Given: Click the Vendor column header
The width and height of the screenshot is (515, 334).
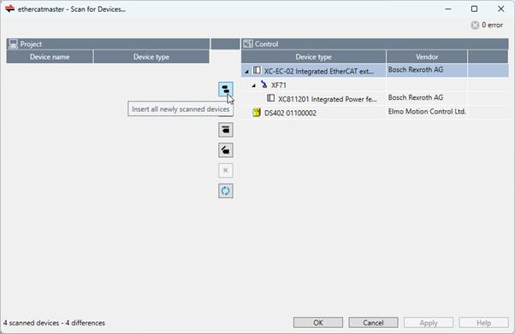Looking at the screenshot, I should (x=427, y=56).
